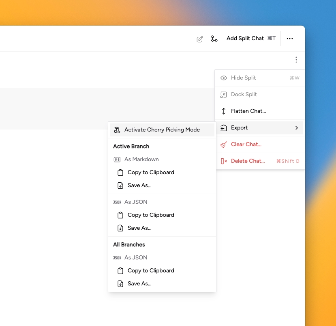Select the Flatten Chat menu item
Image resolution: width=336 pixels, height=326 pixels.
pyautogui.click(x=248, y=111)
